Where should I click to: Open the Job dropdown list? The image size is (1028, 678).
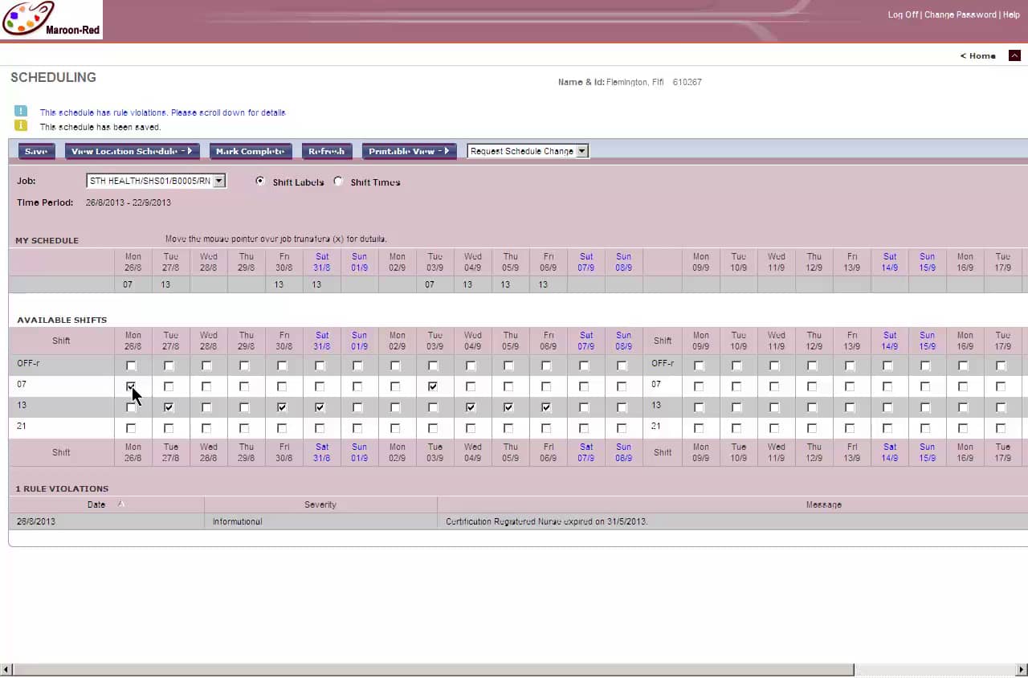click(219, 182)
